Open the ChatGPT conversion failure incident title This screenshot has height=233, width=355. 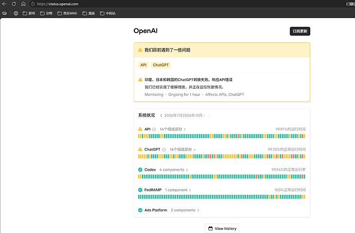[189, 80]
